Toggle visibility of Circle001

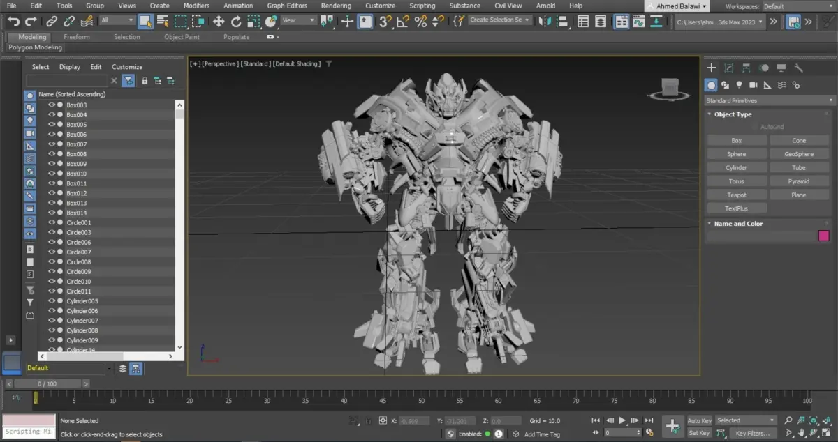pyautogui.click(x=51, y=222)
